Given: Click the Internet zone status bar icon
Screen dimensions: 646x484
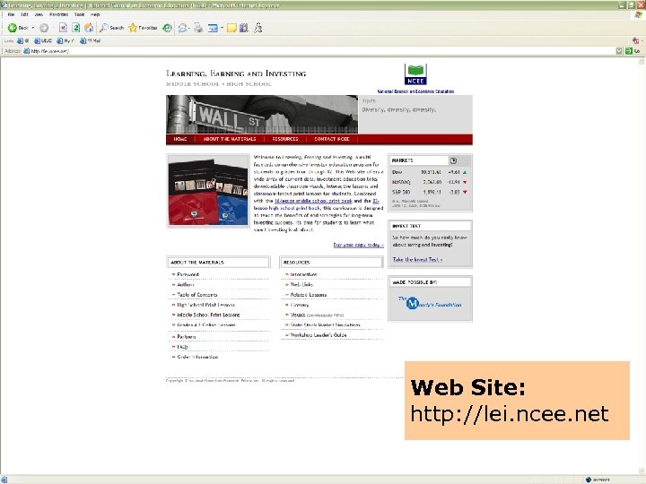Looking at the screenshot, I should tap(589, 480).
